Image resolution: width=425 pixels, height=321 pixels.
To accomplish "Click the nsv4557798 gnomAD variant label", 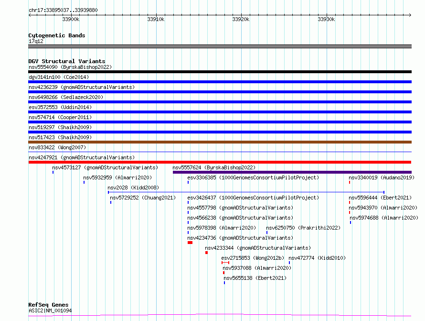I will pos(240,208).
